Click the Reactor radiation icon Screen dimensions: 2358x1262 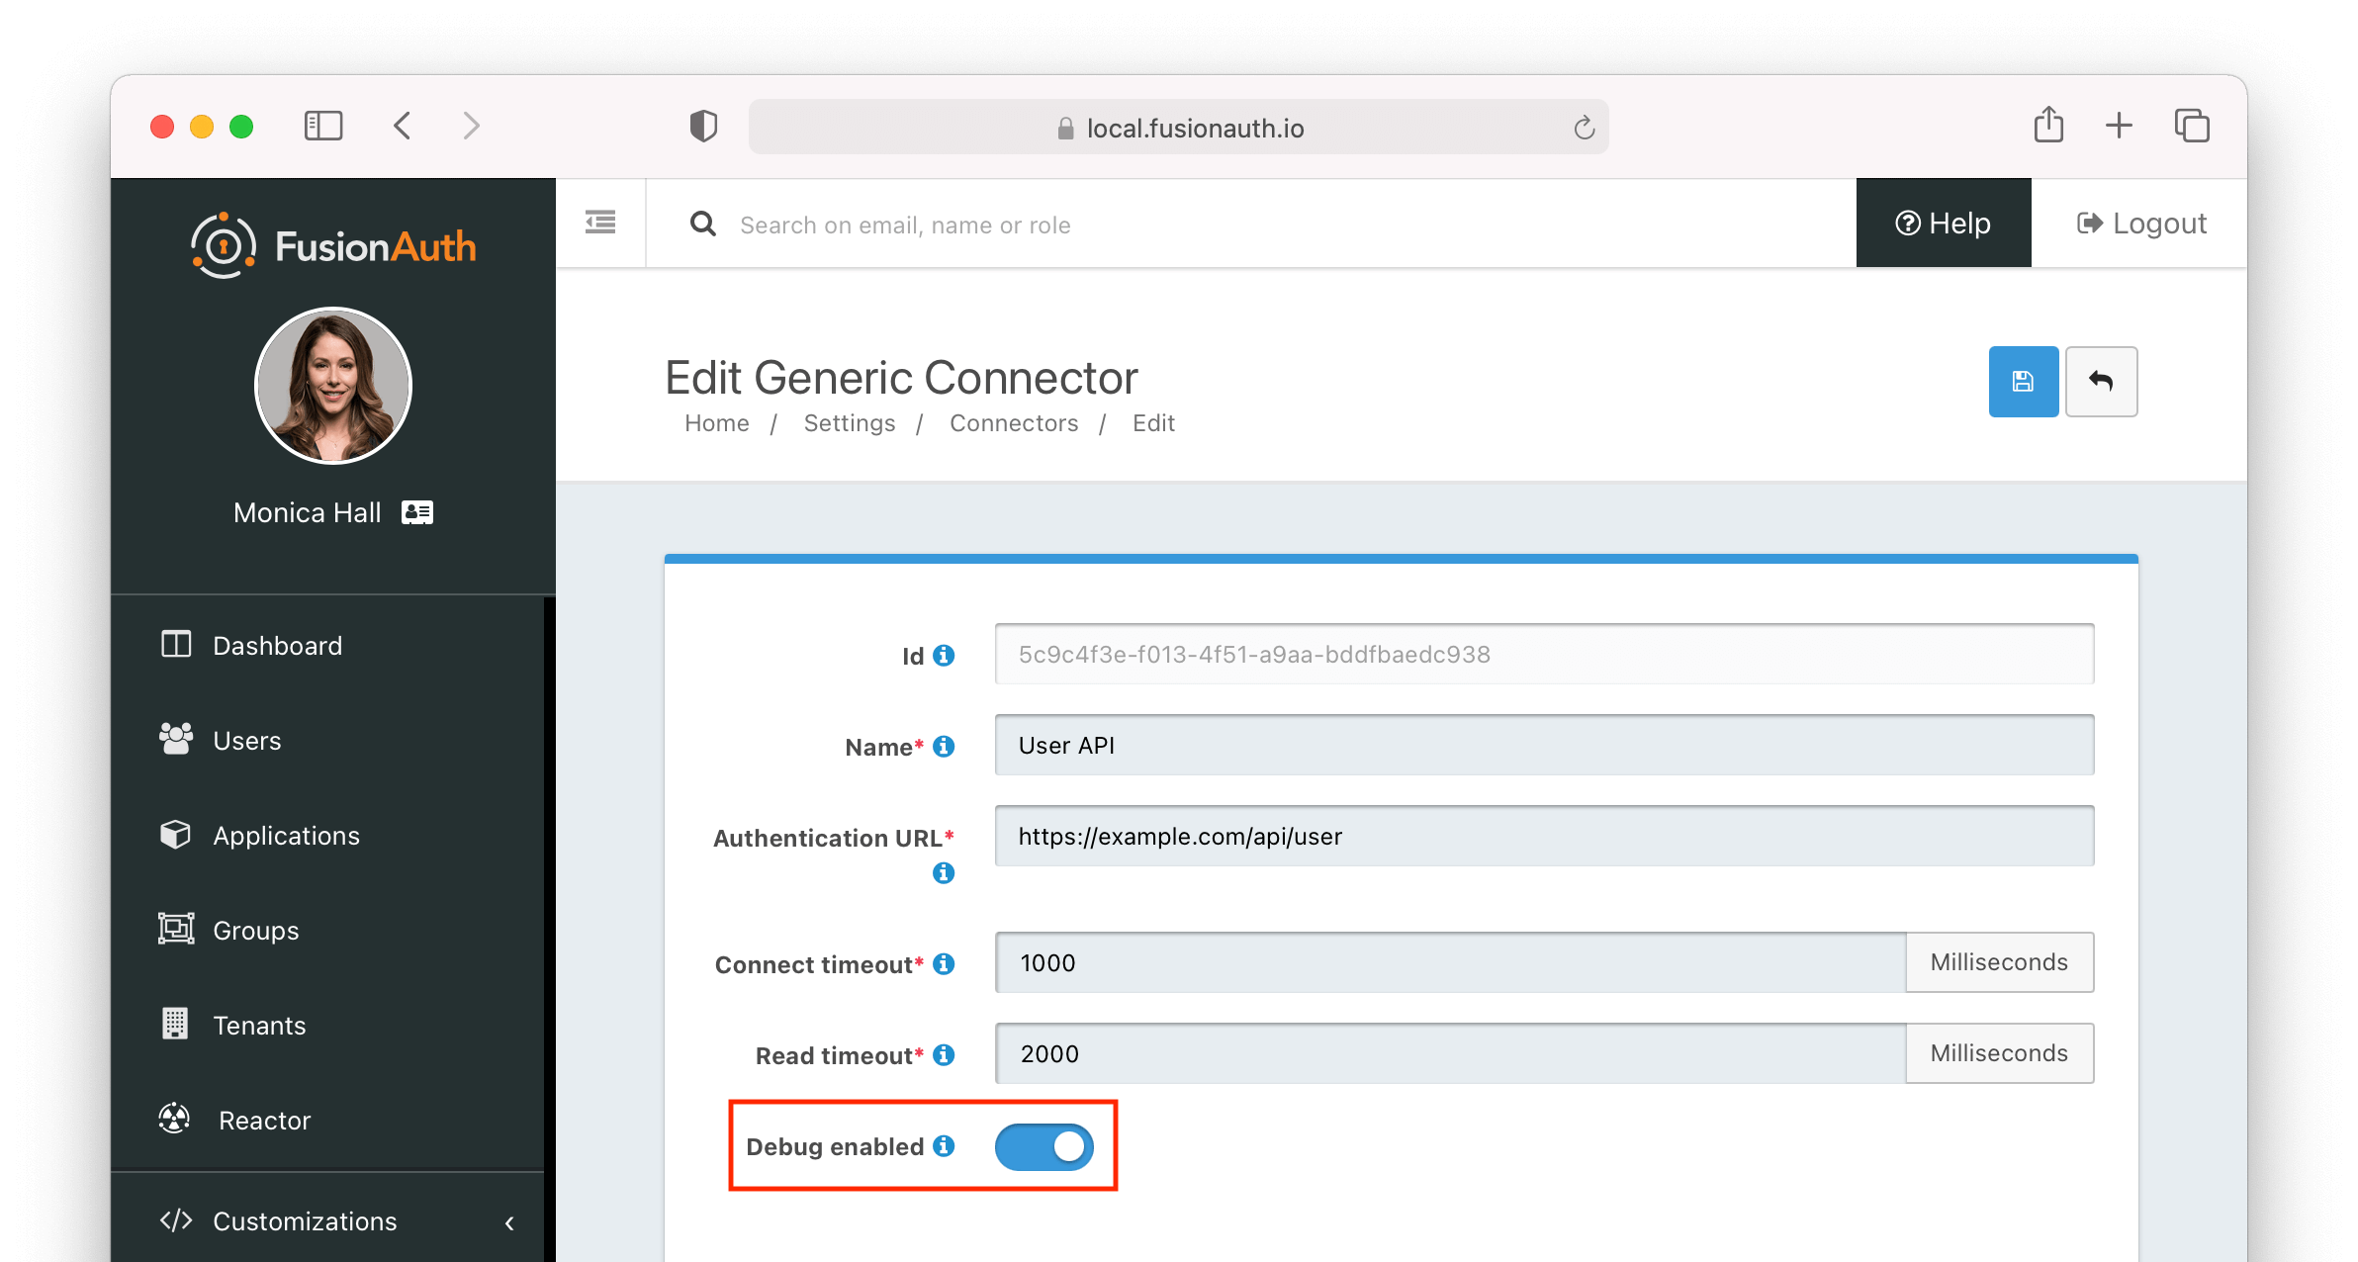174,1119
